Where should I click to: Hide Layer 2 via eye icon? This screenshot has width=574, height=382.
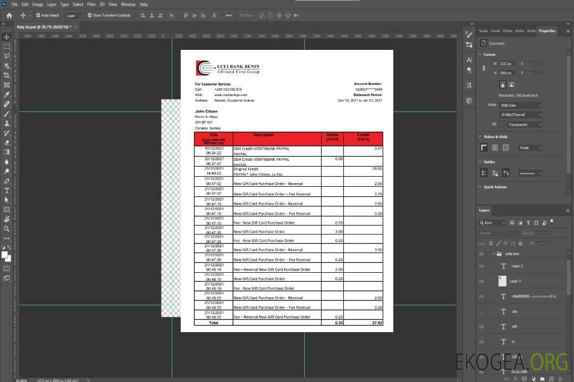point(482,266)
